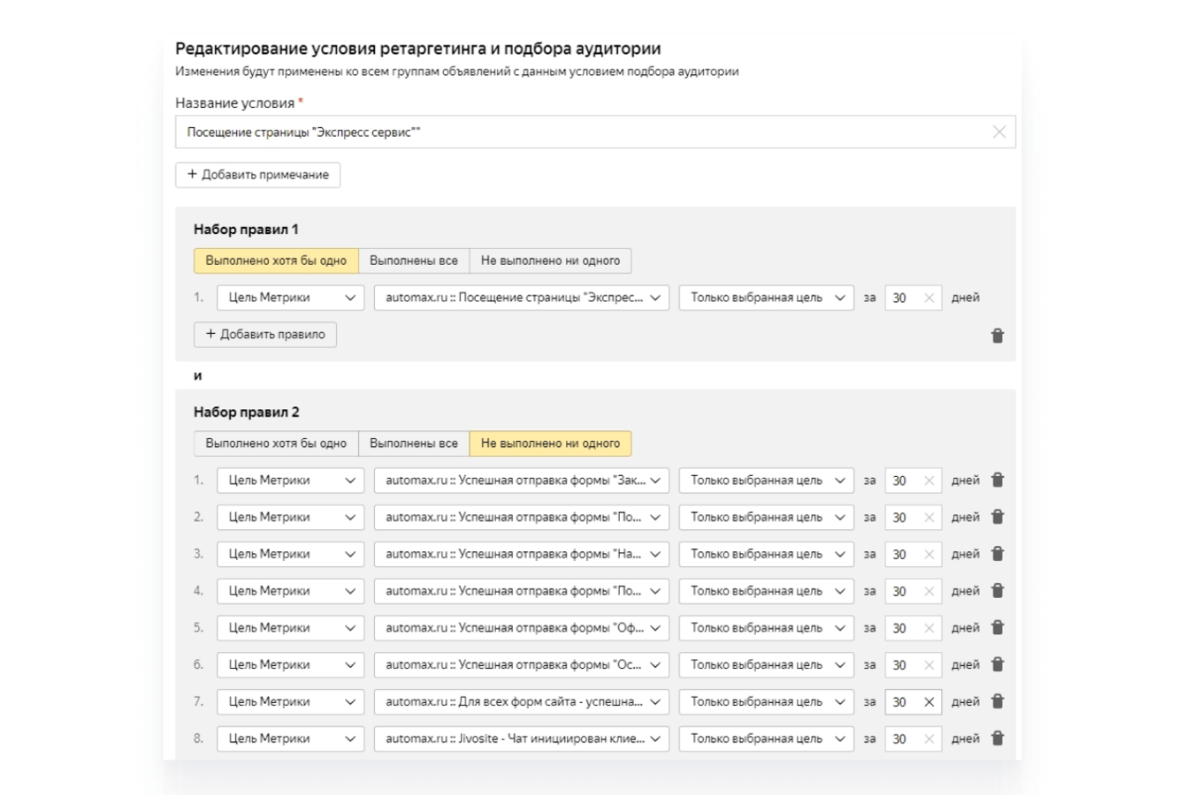Click trash icon for rule 3 in set 2
This screenshot has height=795, width=1185.
pos(998,554)
